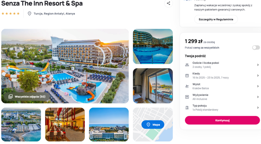Expand Goście i liczba pokoi chevron
Screen dimensions: 261x144
258,65
